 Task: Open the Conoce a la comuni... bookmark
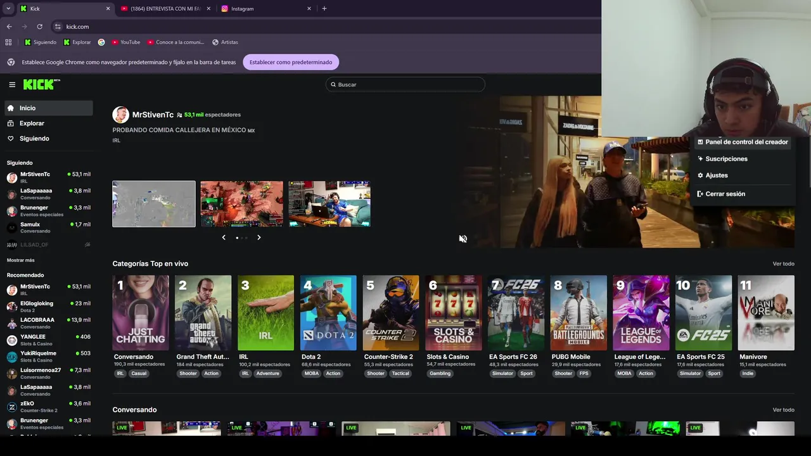click(176, 42)
